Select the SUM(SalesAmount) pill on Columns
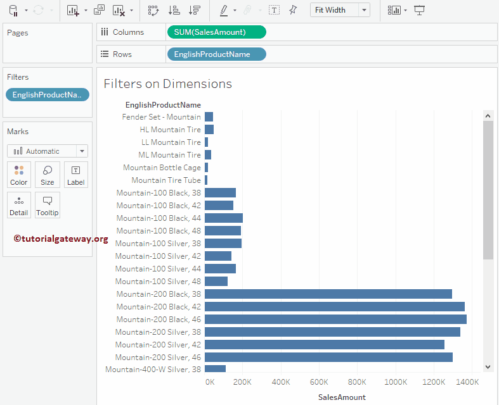The width and height of the screenshot is (499, 405). tap(216, 32)
